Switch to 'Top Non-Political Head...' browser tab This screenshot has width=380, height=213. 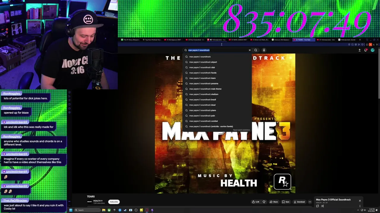click(152, 40)
